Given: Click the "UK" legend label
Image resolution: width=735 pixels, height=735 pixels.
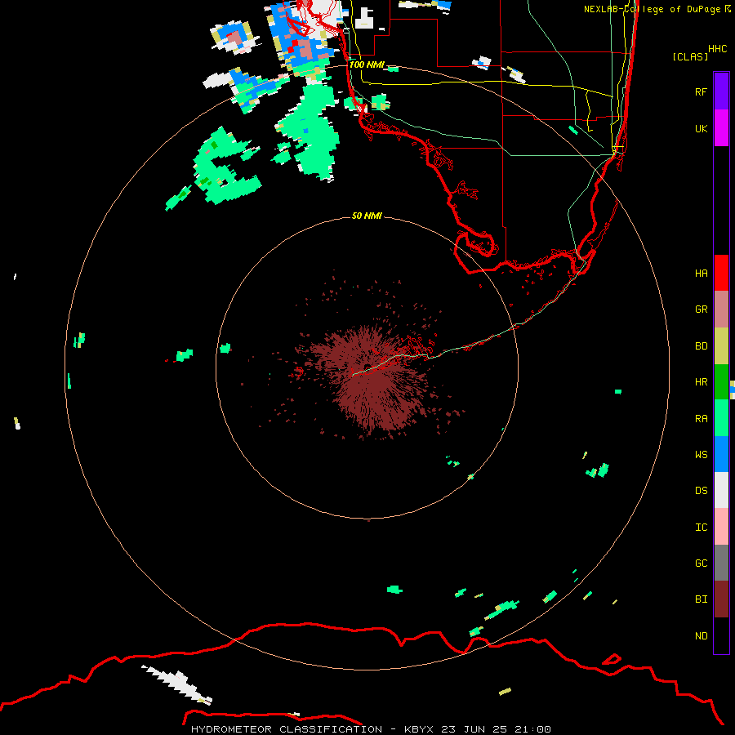Looking at the screenshot, I should click(701, 129).
